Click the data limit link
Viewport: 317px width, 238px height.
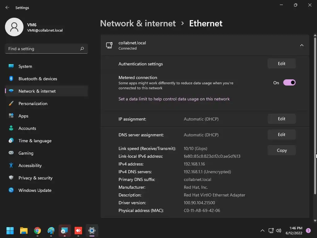tap(174, 99)
